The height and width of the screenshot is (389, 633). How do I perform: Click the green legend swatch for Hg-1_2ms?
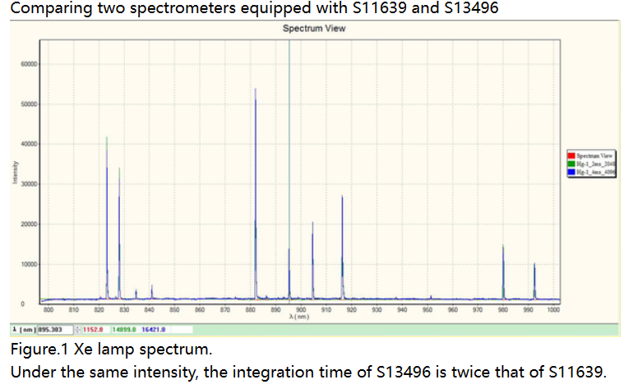(x=571, y=164)
